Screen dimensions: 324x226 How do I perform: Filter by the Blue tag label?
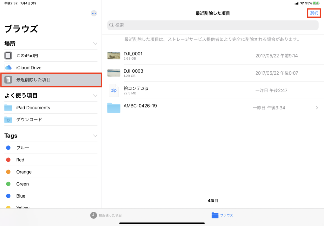click(x=21, y=196)
